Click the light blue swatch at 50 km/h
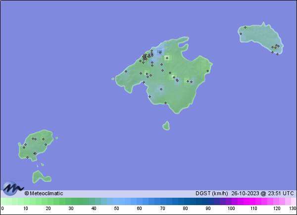 [x=117, y=201]
